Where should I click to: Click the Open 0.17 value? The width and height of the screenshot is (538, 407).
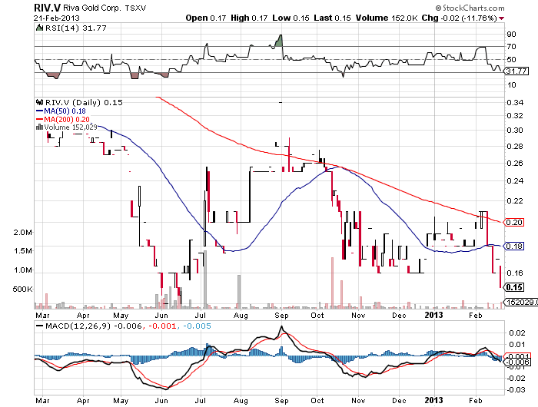click(x=205, y=18)
